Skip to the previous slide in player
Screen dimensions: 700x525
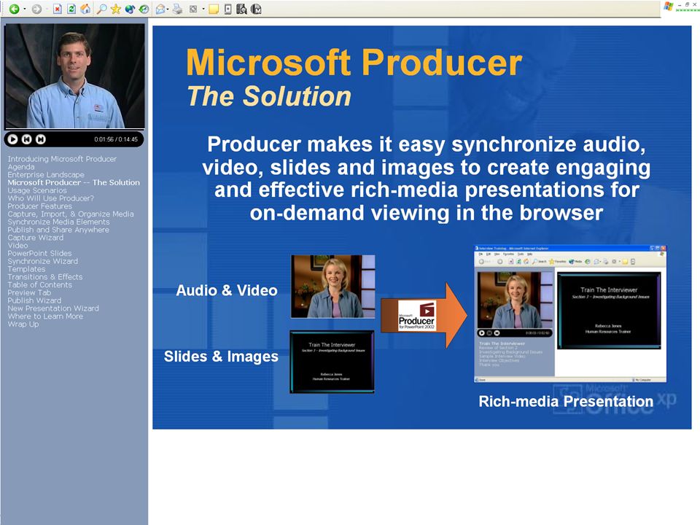(x=26, y=139)
